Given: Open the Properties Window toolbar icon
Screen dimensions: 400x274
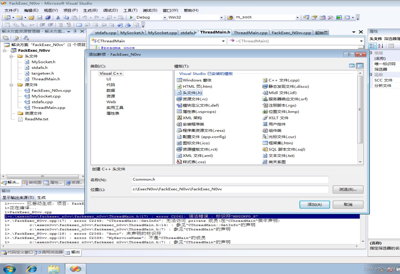Looking at the screenshot, I should click(314, 17).
